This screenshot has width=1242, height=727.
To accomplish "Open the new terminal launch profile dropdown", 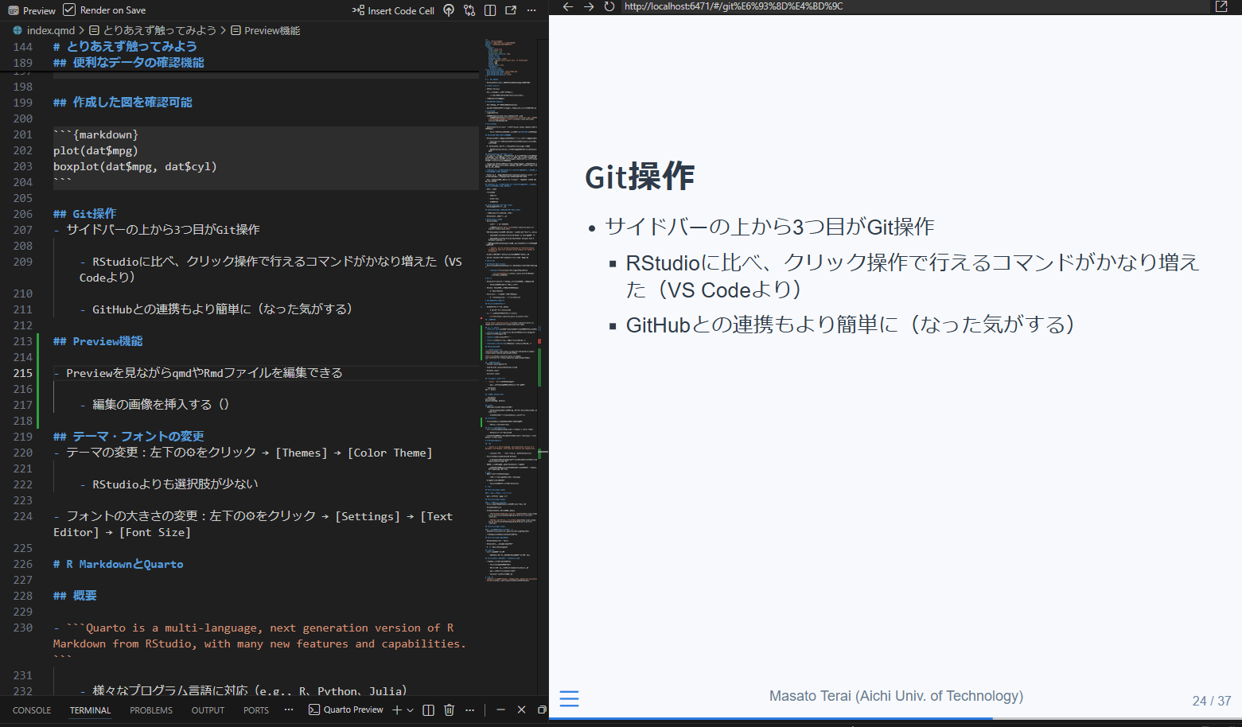I will pyautogui.click(x=411, y=710).
